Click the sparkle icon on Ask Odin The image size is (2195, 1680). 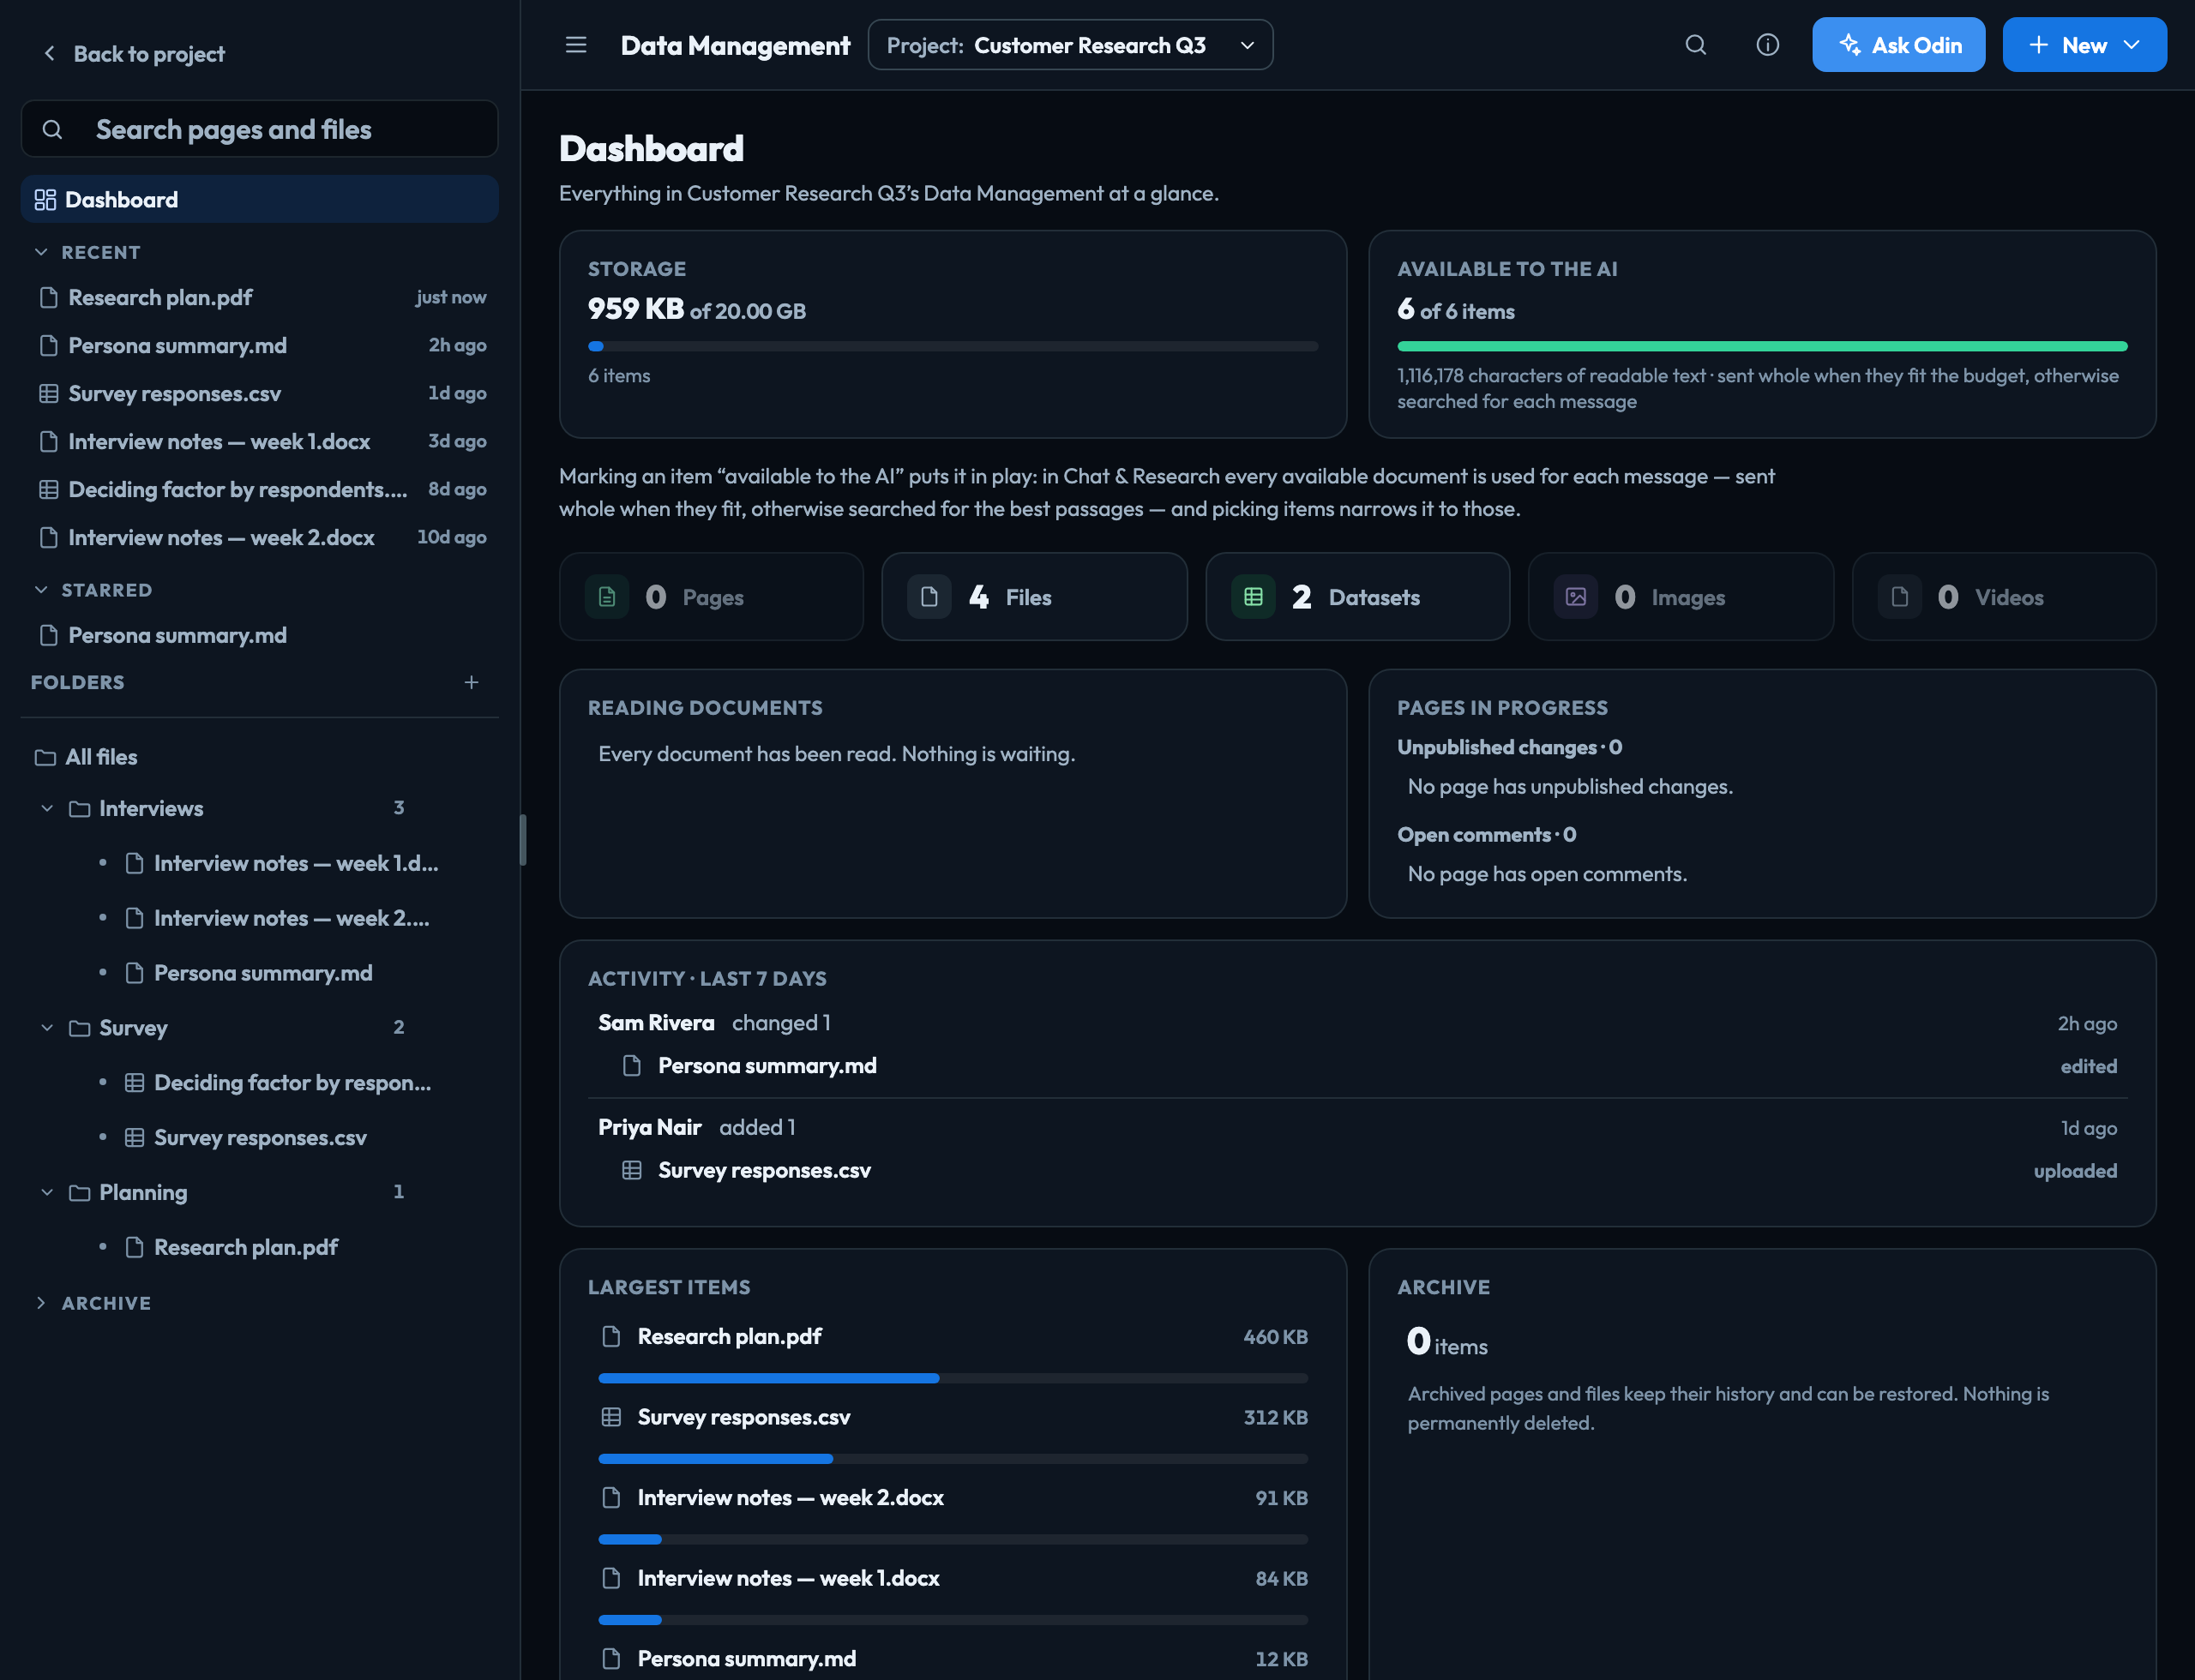tap(1849, 45)
